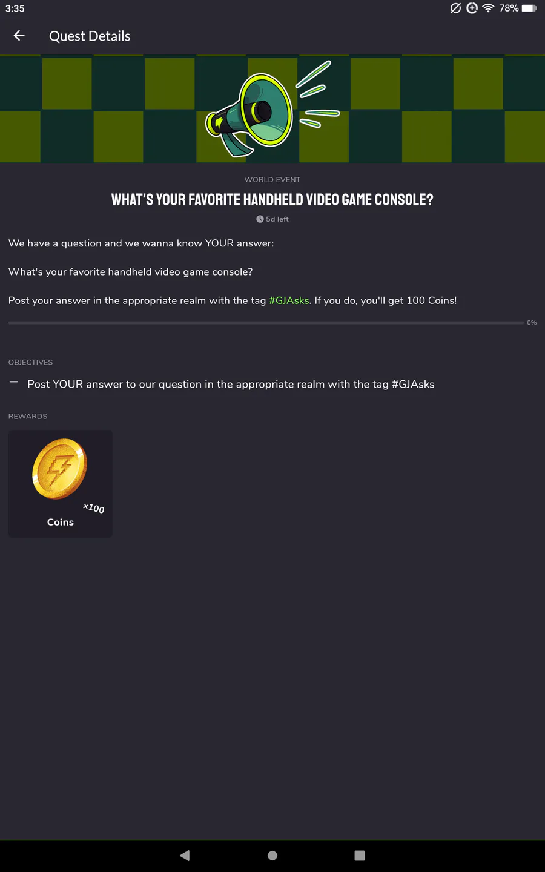
Task: Tap the data saver status icon
Action: (472, 8)
